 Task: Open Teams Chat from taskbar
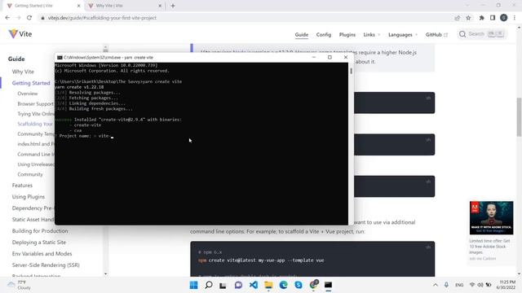(238, 285)
